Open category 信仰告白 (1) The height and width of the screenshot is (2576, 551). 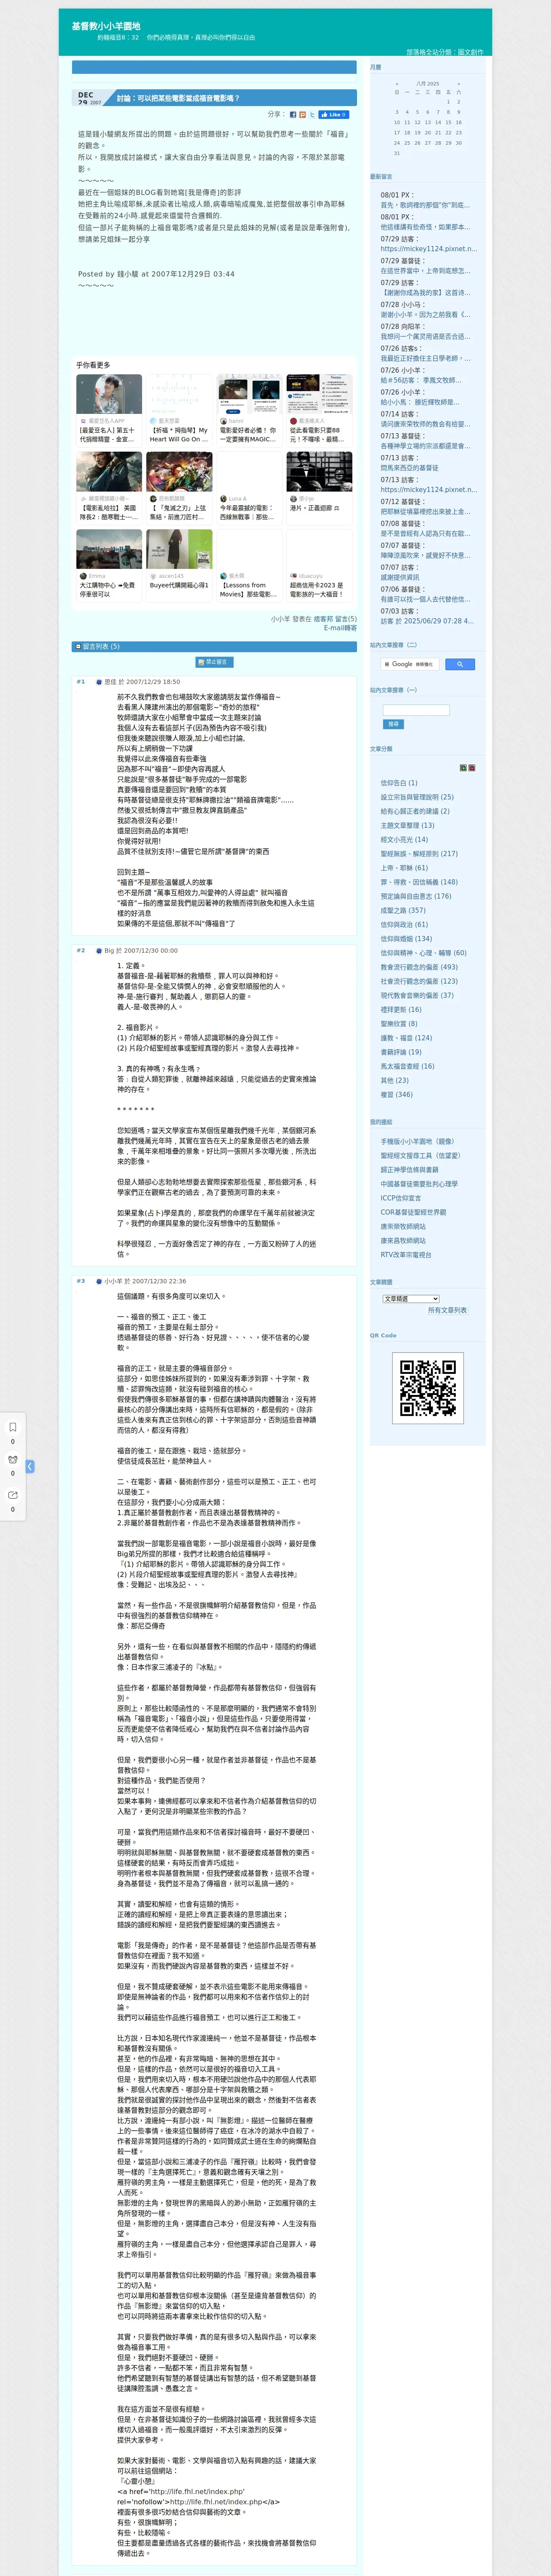point(399,783)
